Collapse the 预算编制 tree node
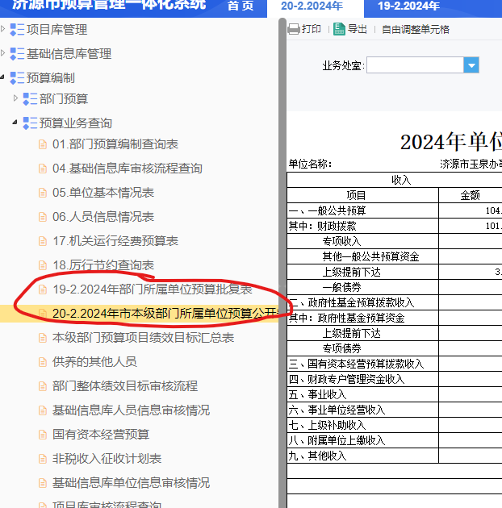The width and height of the screenshot is (502, 508). coord(2,77)
